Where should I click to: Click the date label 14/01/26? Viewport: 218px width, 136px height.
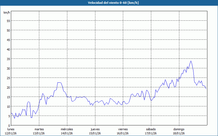point(67,133)
